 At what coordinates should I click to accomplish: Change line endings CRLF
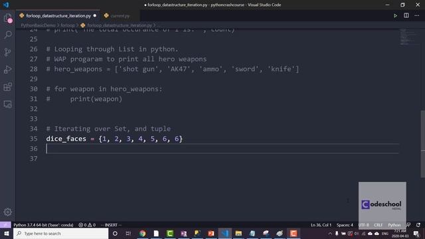pyautogui.click(x=378, y=225)
